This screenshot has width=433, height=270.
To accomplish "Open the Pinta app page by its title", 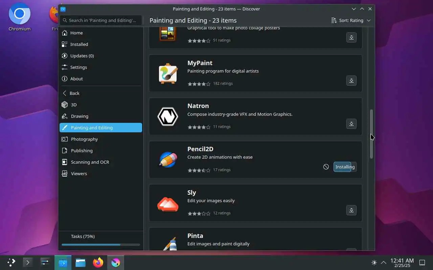I will click(x=195, y=236).
